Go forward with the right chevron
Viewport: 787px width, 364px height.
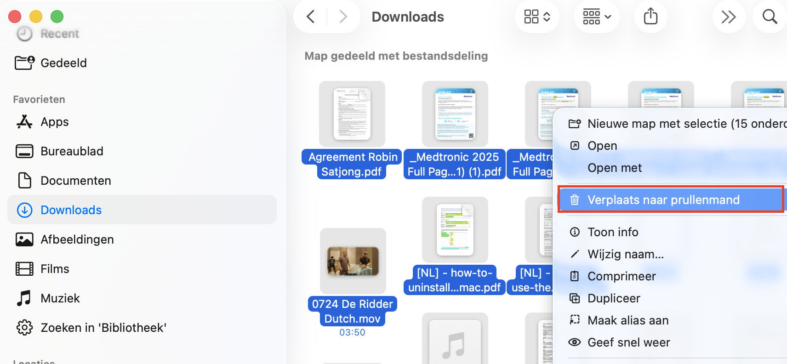(x=343, y=17)
